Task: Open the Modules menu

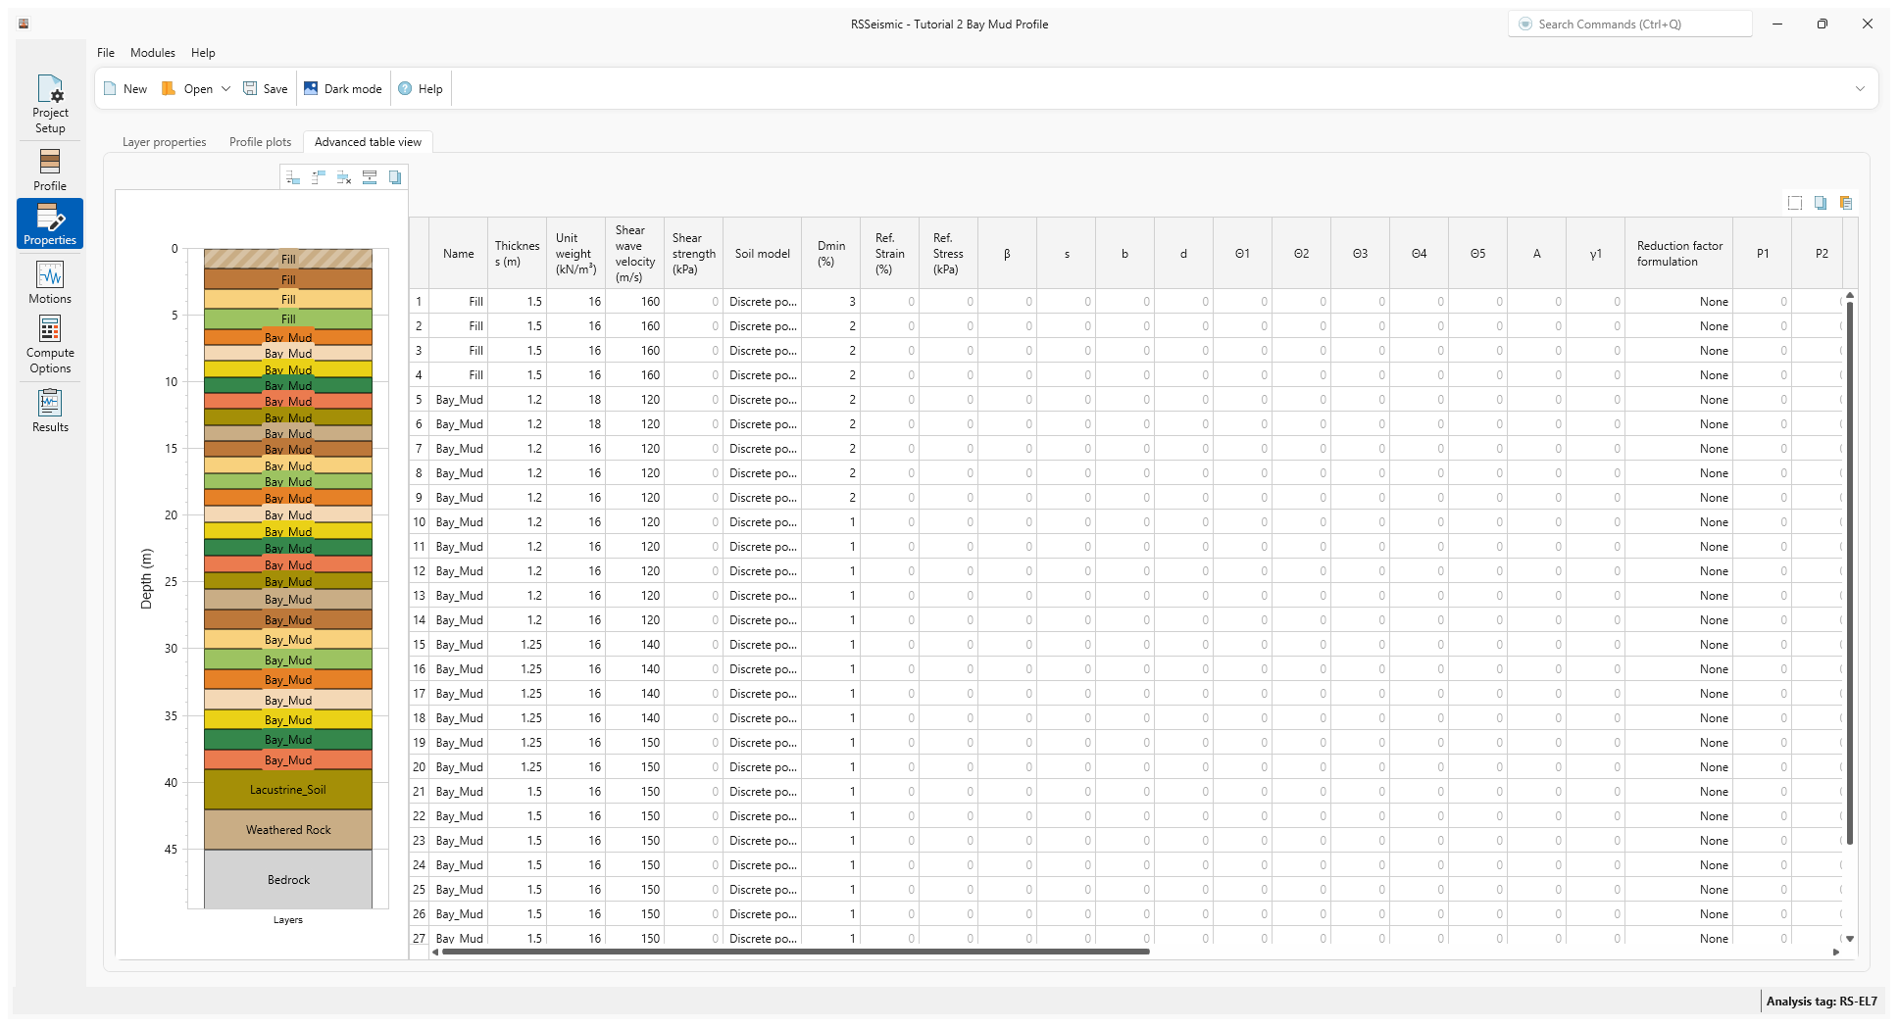Action: tap(153, 53)
